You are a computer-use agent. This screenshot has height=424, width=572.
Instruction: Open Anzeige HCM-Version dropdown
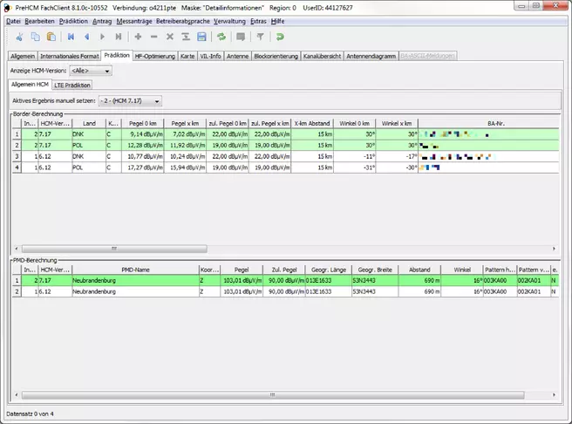[x=91, y=71]
